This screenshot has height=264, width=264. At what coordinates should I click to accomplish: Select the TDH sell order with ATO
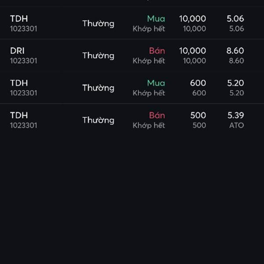(132, 120)
